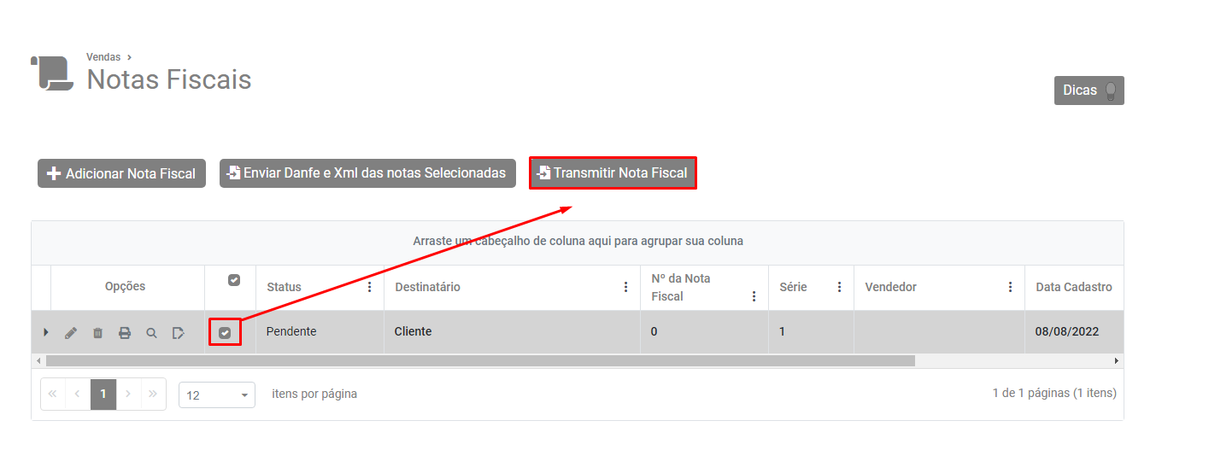Image resolution: width=1209 pixels, height=450 pixels.
Task: Print the invoice using the printer icon
Action: coord(125,333)
